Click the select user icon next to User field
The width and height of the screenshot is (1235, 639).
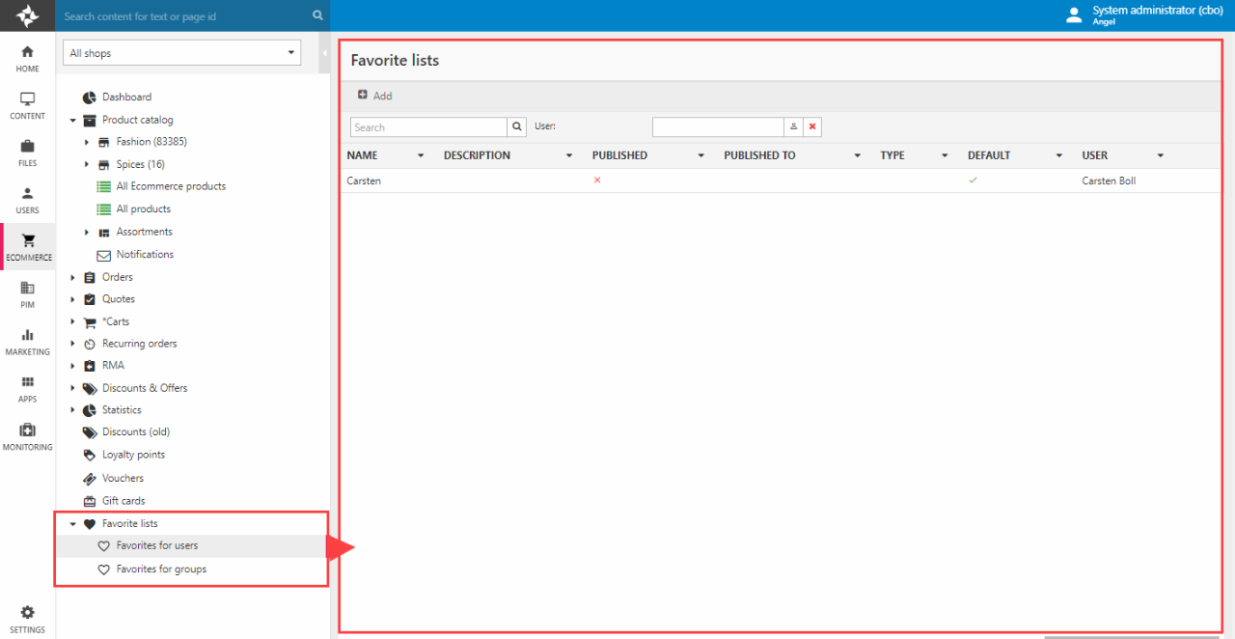pyautogui.click(x=794, y=127)
